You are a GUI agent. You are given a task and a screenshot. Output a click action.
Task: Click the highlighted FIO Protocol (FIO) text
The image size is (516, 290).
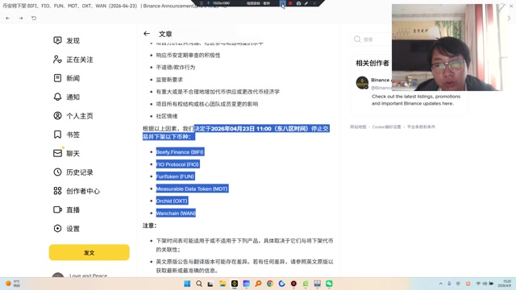177,164
